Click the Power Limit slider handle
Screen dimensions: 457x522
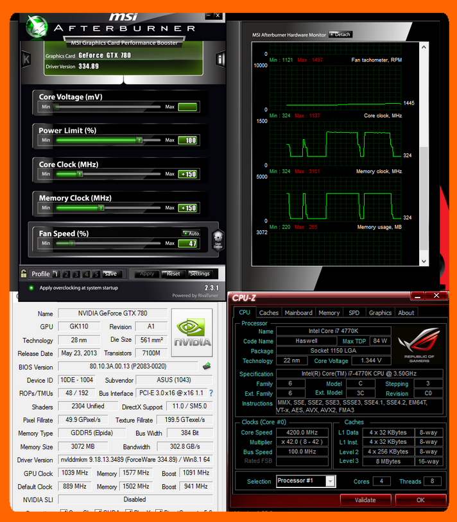(x=139, y=140)
